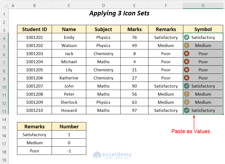
Task: Click the green check icon beside John's Satisfactory symbol
Action: [186, 86]
